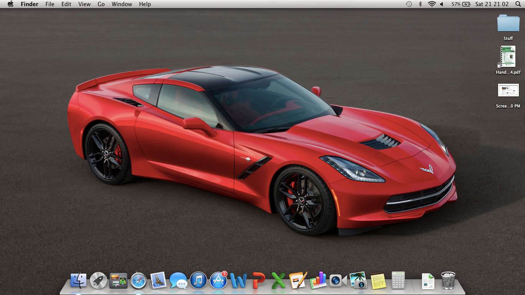This screenshot has height=295, width=525.
Task: Launch FaceTime camera icon
Action: point(338,280)
